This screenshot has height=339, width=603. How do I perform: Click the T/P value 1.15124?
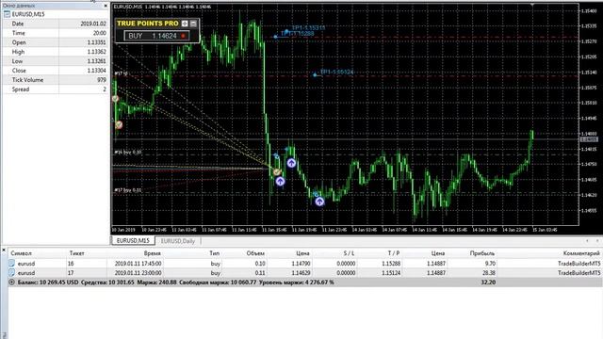391,273
